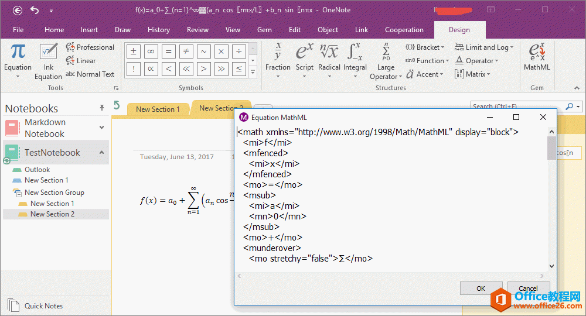Collapse the ribbon with the chevron
Screen dimensions: 586x316
(x=577, y=88)
